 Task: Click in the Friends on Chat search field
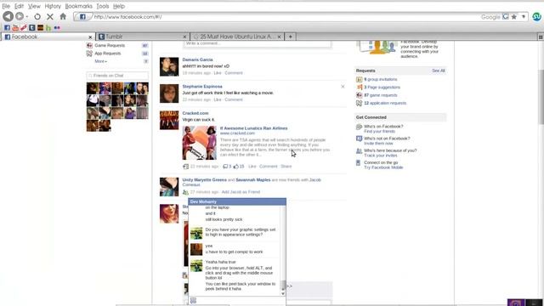point(117,76)
